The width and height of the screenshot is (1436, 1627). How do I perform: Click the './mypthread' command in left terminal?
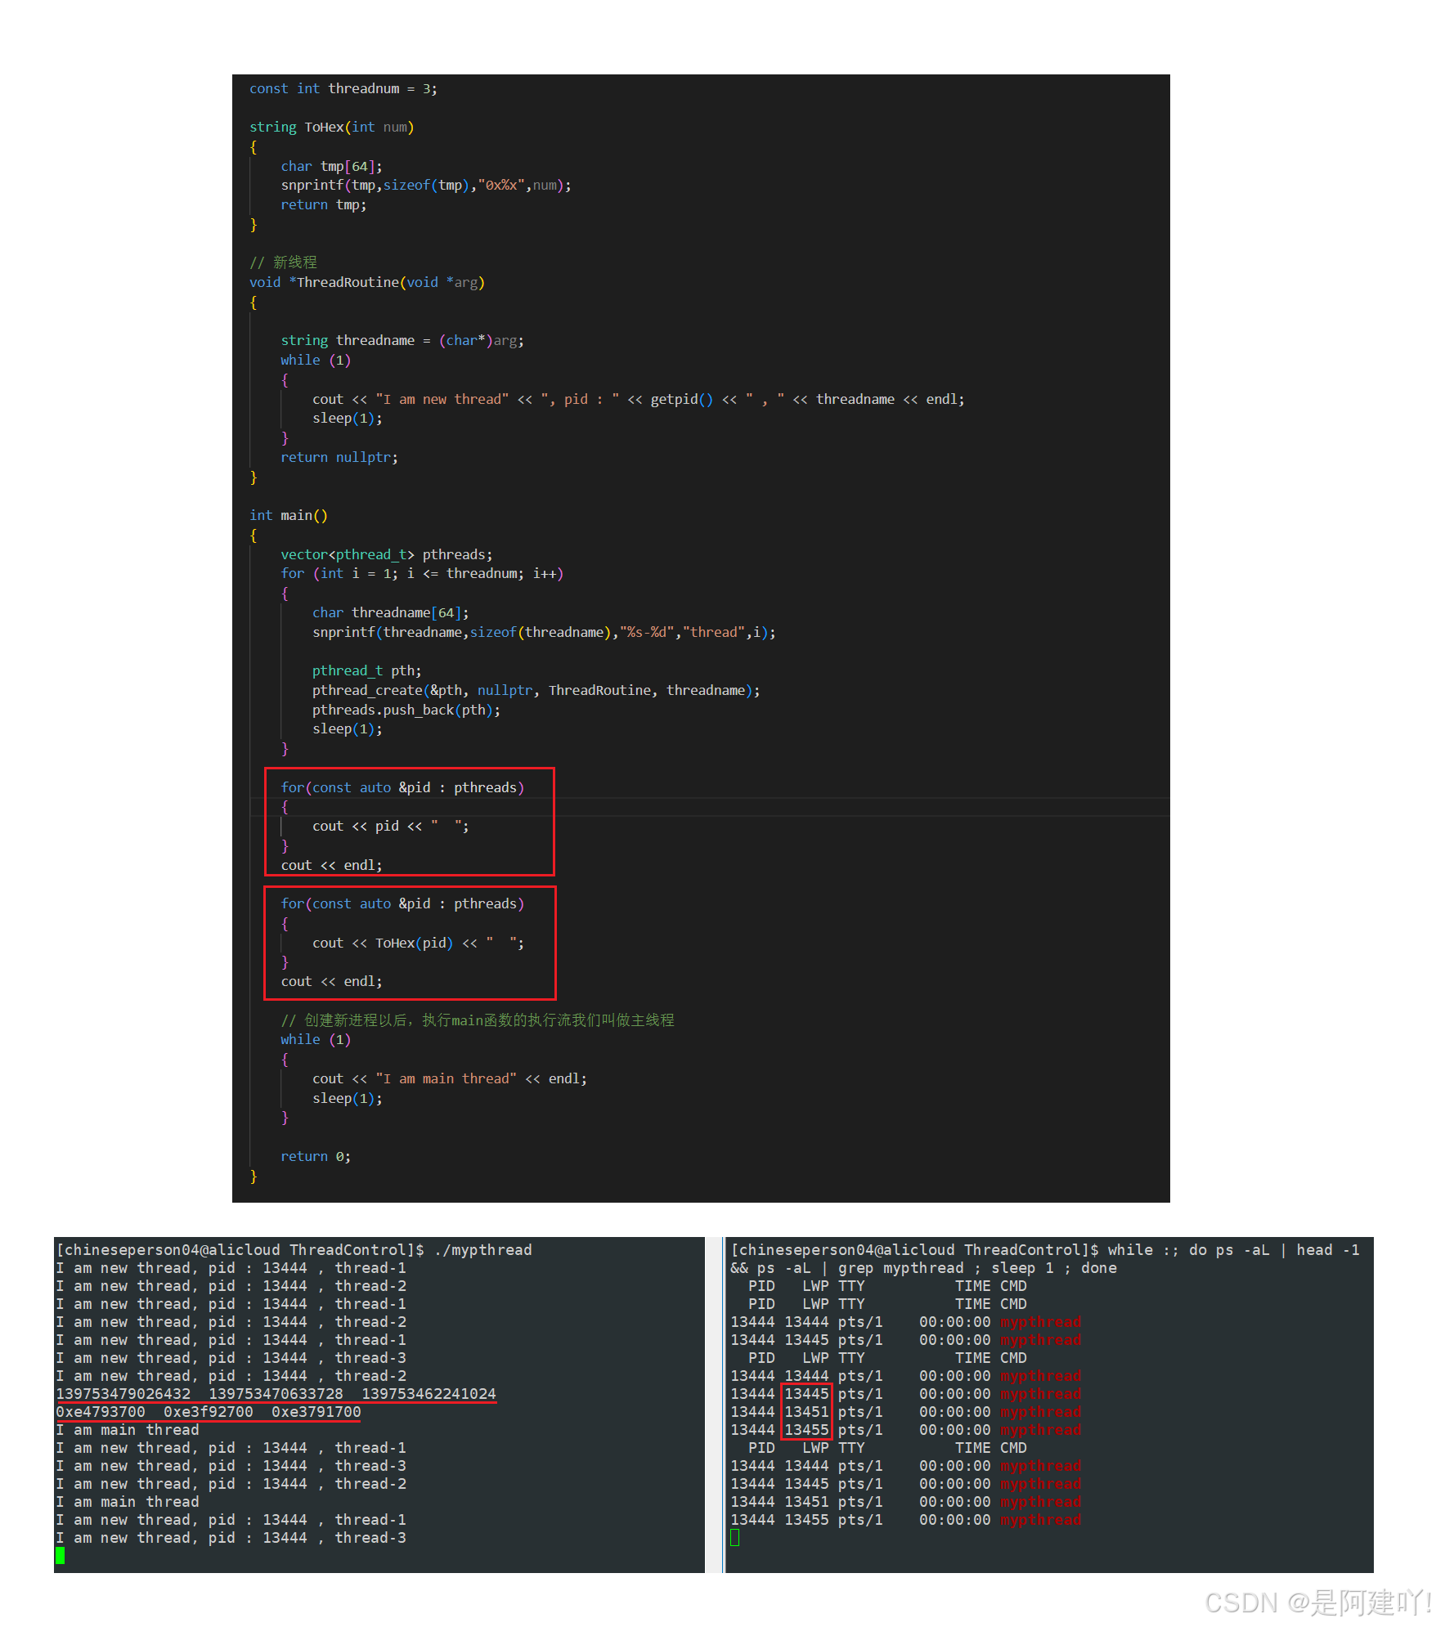(483, 1249)
